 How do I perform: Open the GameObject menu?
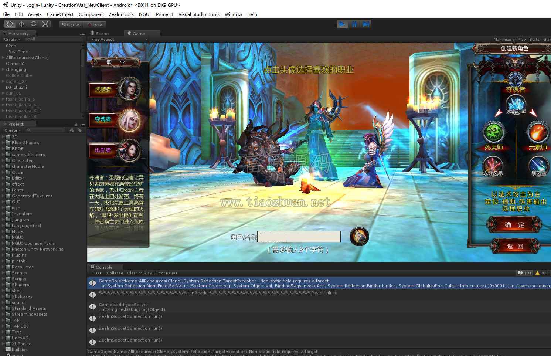[x=60, y=14]
